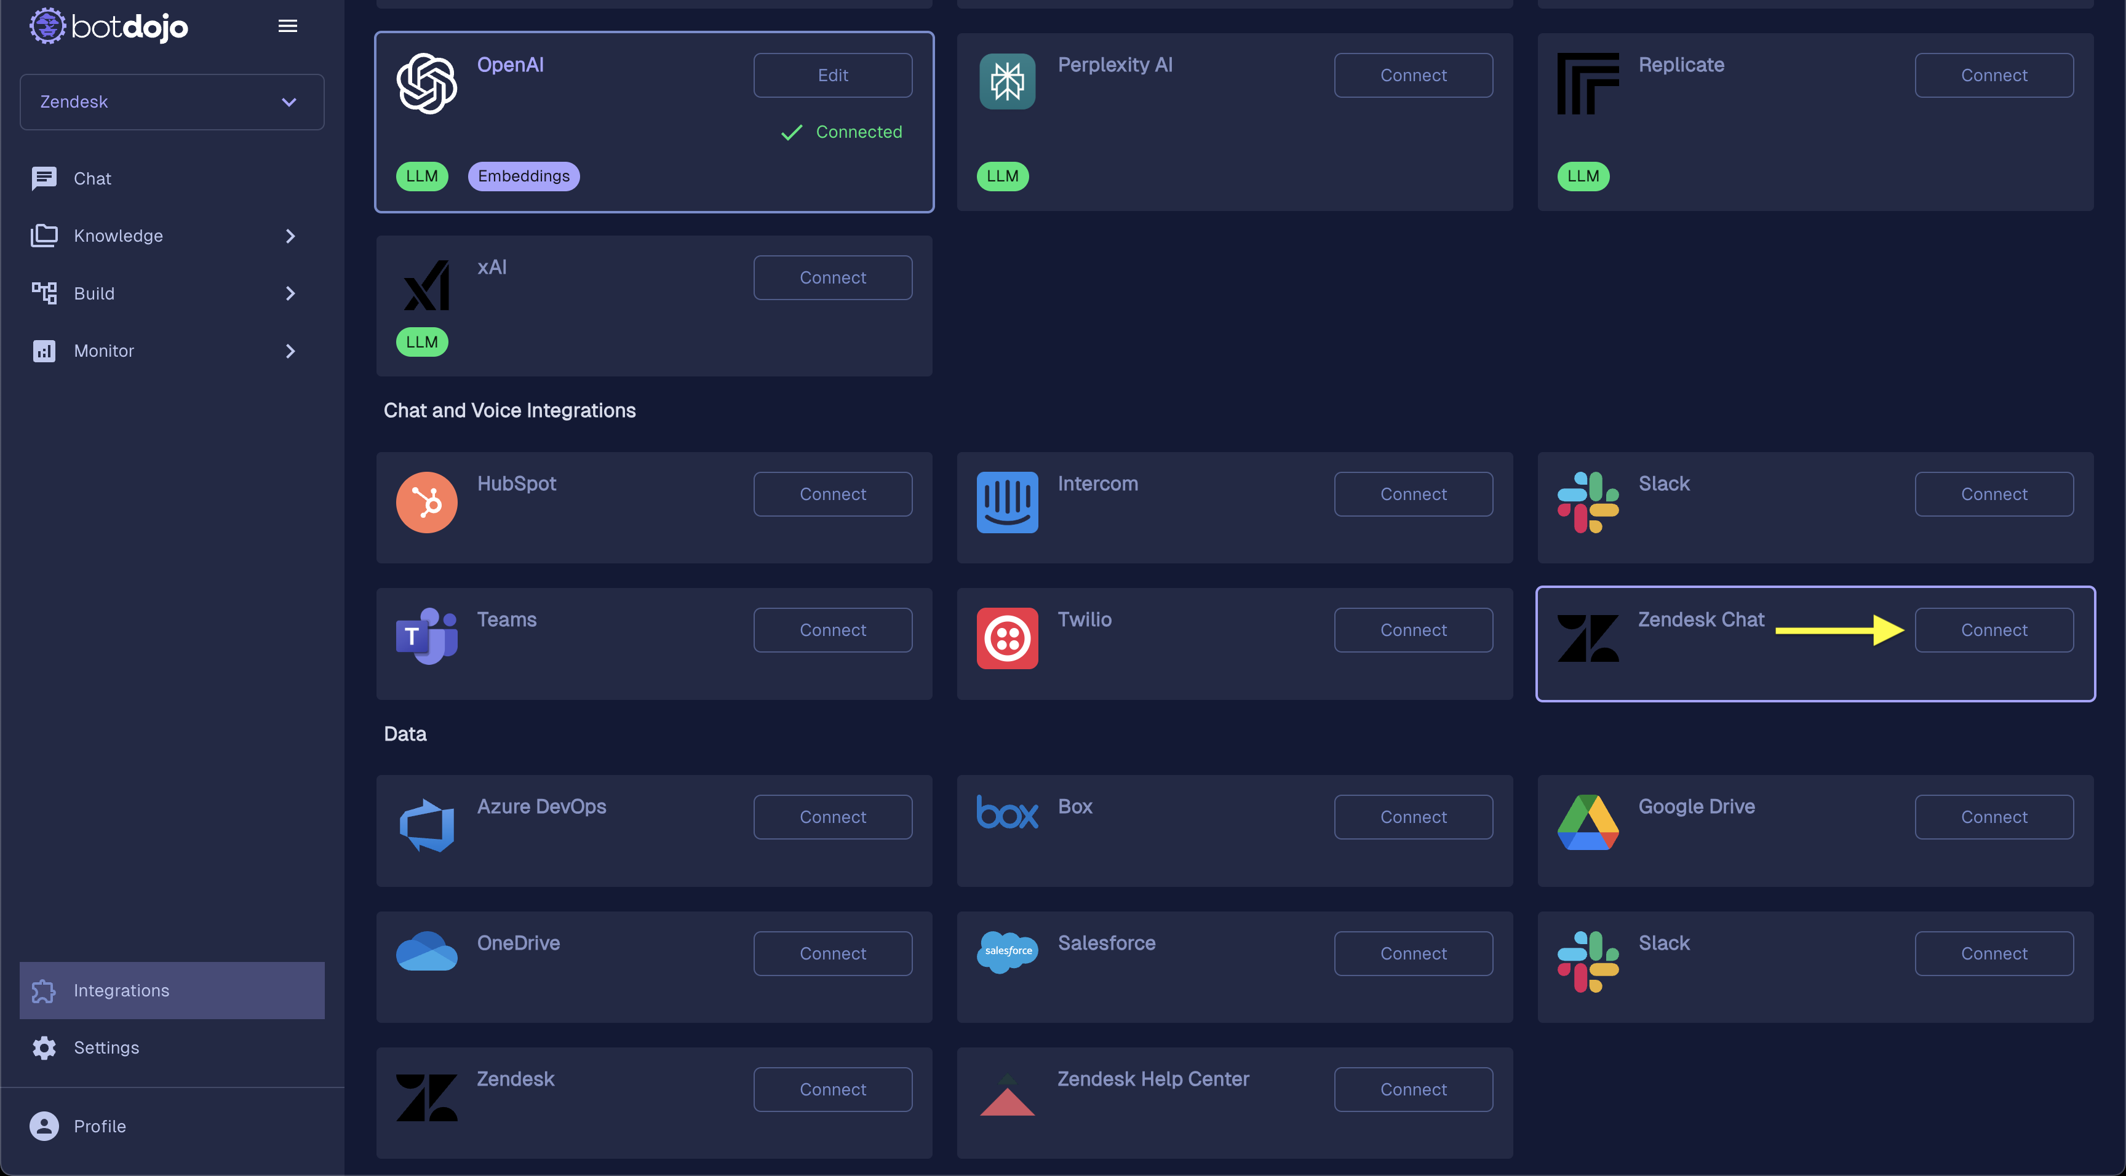Select Knowledge in the sidebar
Image resolution: width=2126 pixels, height=1176 pixels.
172,236
